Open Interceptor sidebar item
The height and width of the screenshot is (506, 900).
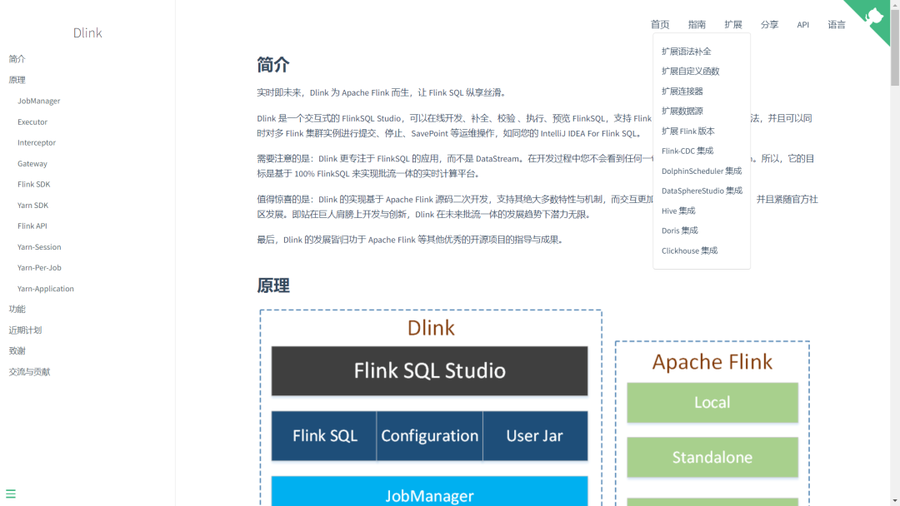[36, 142]
